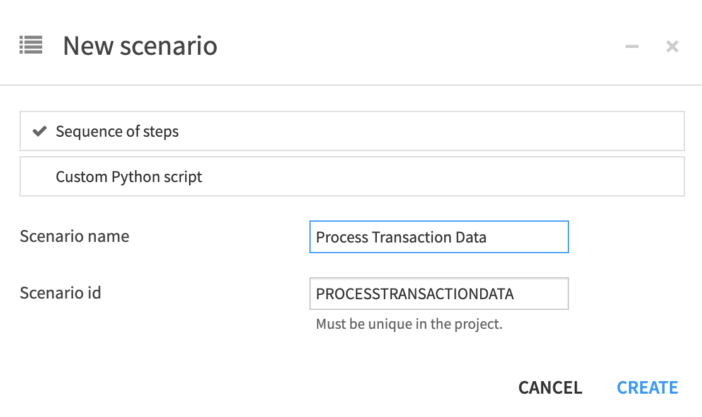Click the minimize dash icon on the dialog
Screen dimensions: 702x417
pos(631,46)
